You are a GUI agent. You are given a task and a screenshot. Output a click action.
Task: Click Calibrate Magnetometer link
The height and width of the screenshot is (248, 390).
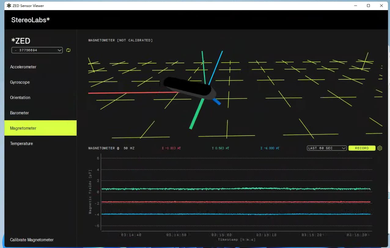pos(32,240)
